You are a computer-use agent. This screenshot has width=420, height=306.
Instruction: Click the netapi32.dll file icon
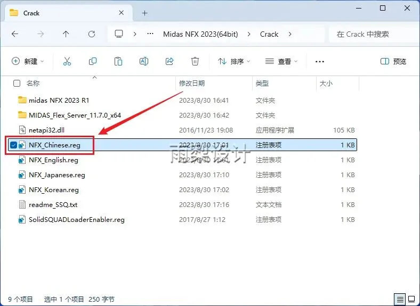click(22, 130)
